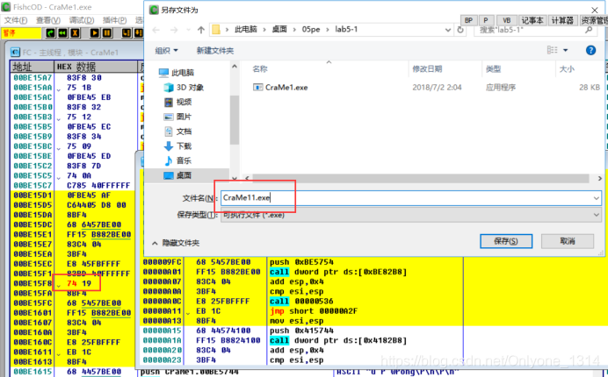Click the orange X close-program toolbar icon

click(x=75, y=33)
